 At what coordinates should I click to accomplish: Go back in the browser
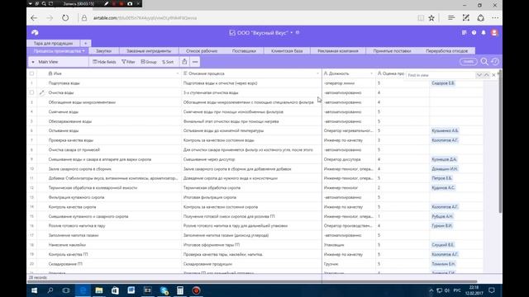[x=34, y=18]
